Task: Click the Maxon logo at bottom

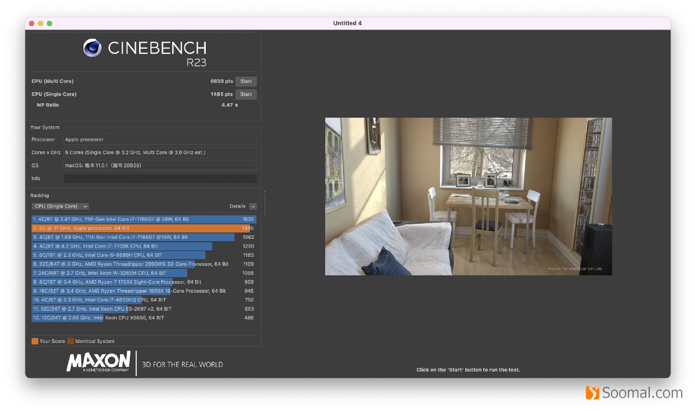Action: 99,362
